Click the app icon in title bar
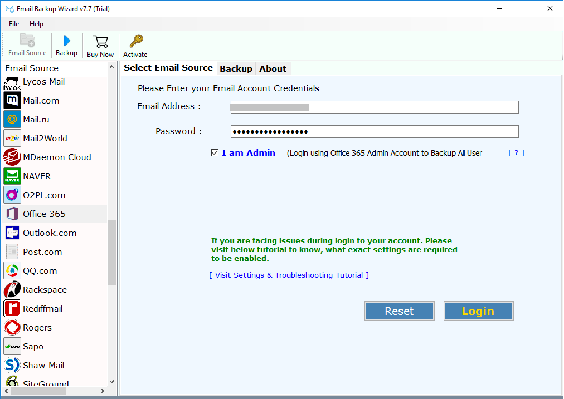 [9, 8]
